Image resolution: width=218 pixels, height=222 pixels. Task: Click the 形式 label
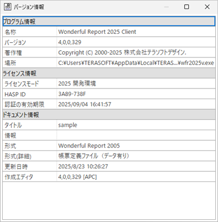click(x=10, y=146)
